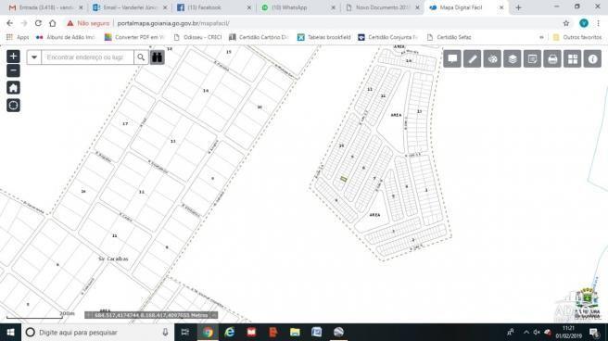Activate the my-location circle button
This screenshot has height=341, width=608.
pos(13,106)
